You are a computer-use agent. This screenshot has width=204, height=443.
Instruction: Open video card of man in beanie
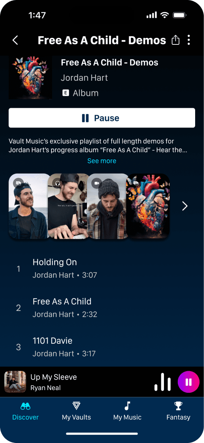click(x=108, y=206)
